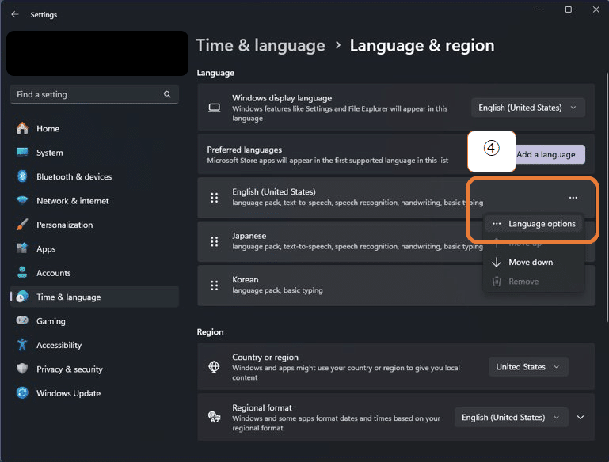Click the Accessibility figure icon

click(22, 345)
